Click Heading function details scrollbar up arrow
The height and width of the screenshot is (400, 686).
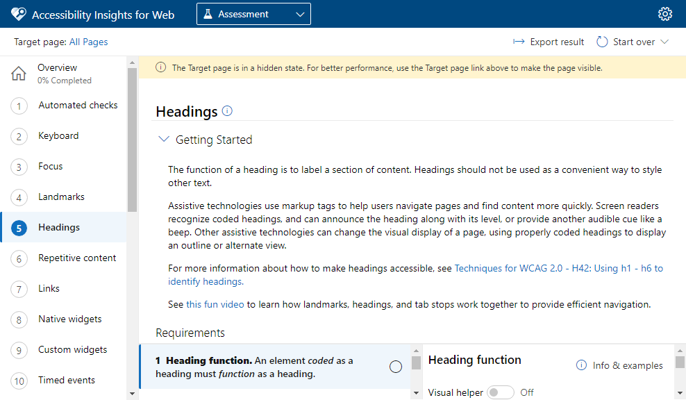click(x=680, y=351)
